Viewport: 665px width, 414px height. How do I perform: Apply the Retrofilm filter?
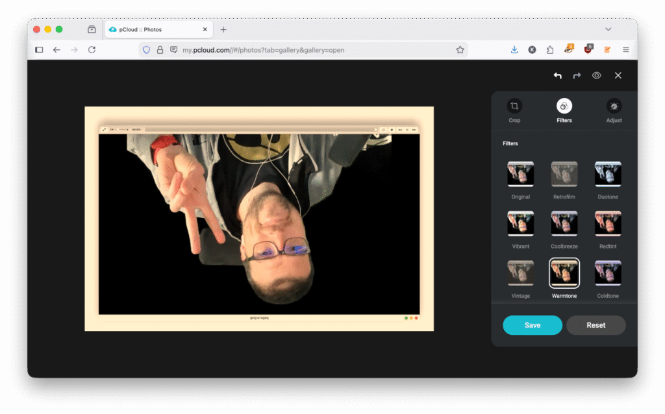coord(564,175)
